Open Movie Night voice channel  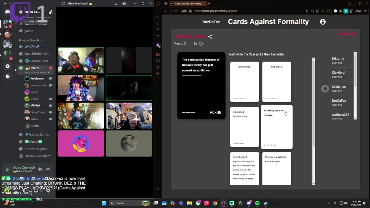click(x=35, y=149)
